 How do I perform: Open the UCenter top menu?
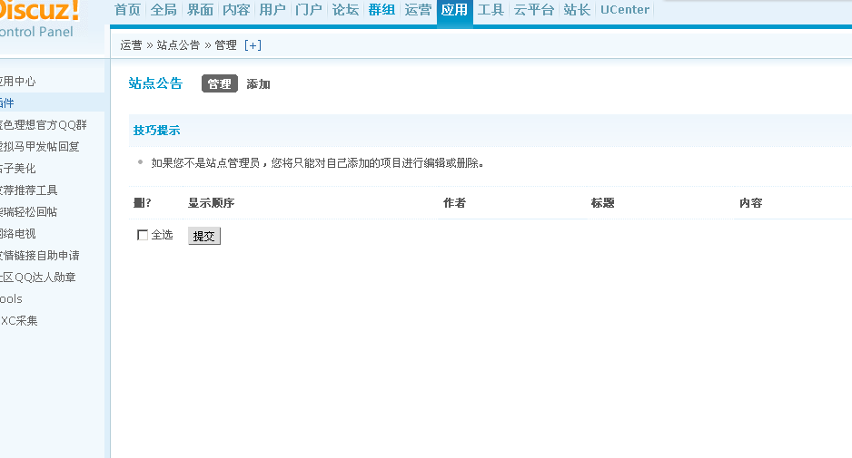[624, 10]
